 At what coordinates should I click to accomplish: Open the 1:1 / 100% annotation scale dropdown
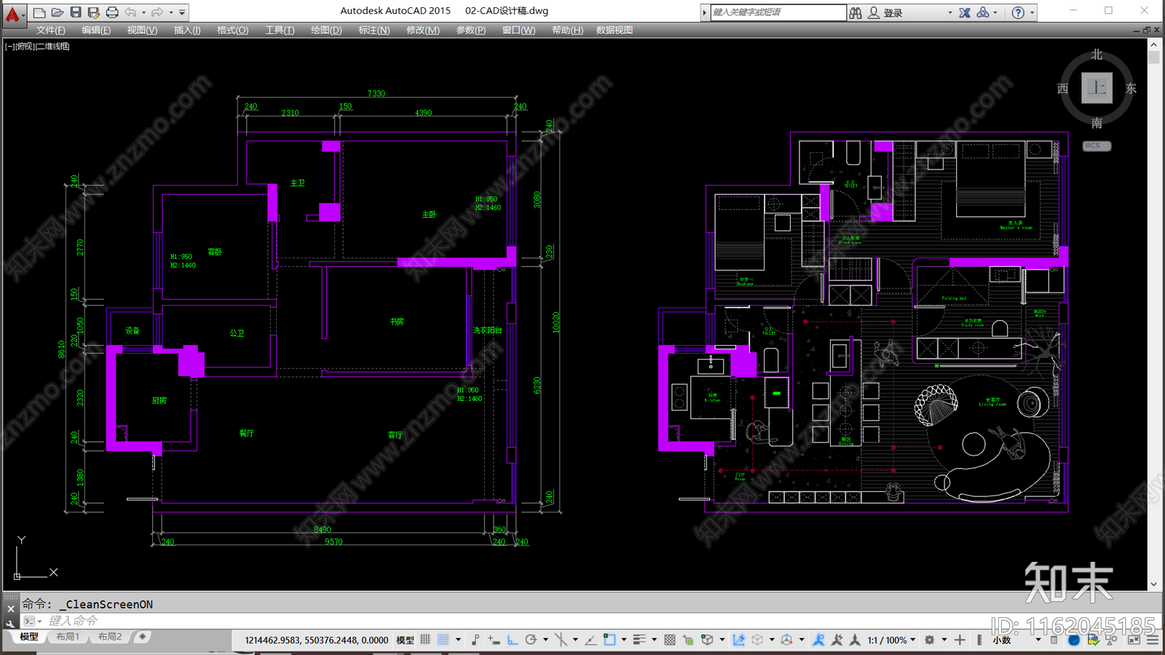pyautogui.click(x=891, y=640)
